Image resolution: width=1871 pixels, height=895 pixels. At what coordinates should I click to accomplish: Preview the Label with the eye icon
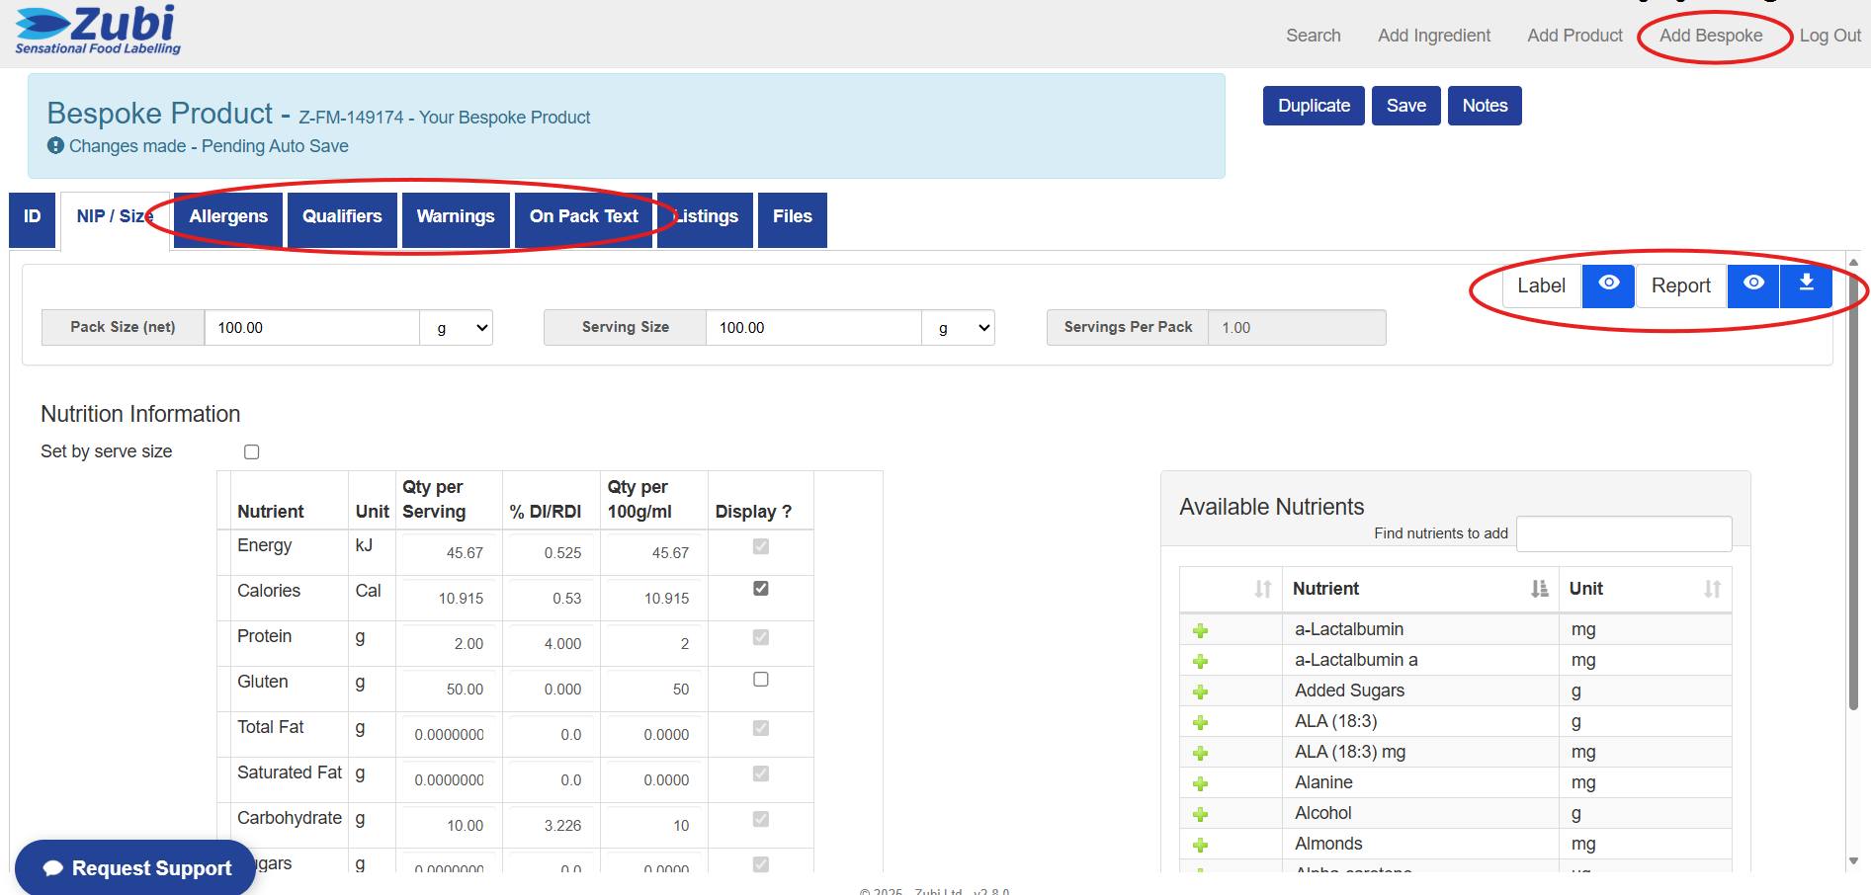[x=1608, y=285]
